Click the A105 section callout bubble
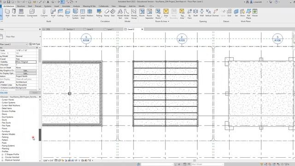The width and height of the screenshot is (295, 166). 182,39
